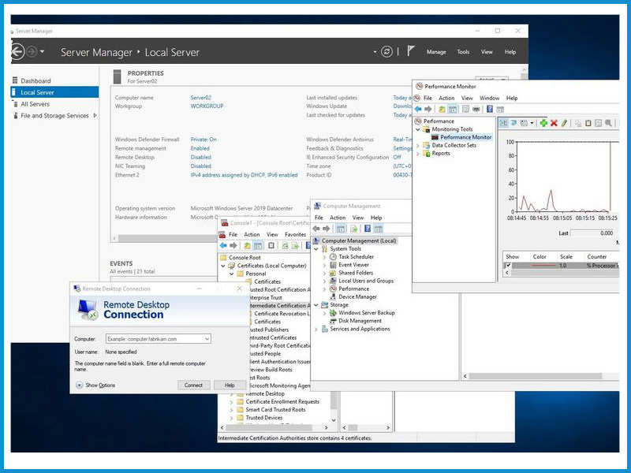Collapse Monitoring Tools in Performance Monitor

(x=418, y=129)
